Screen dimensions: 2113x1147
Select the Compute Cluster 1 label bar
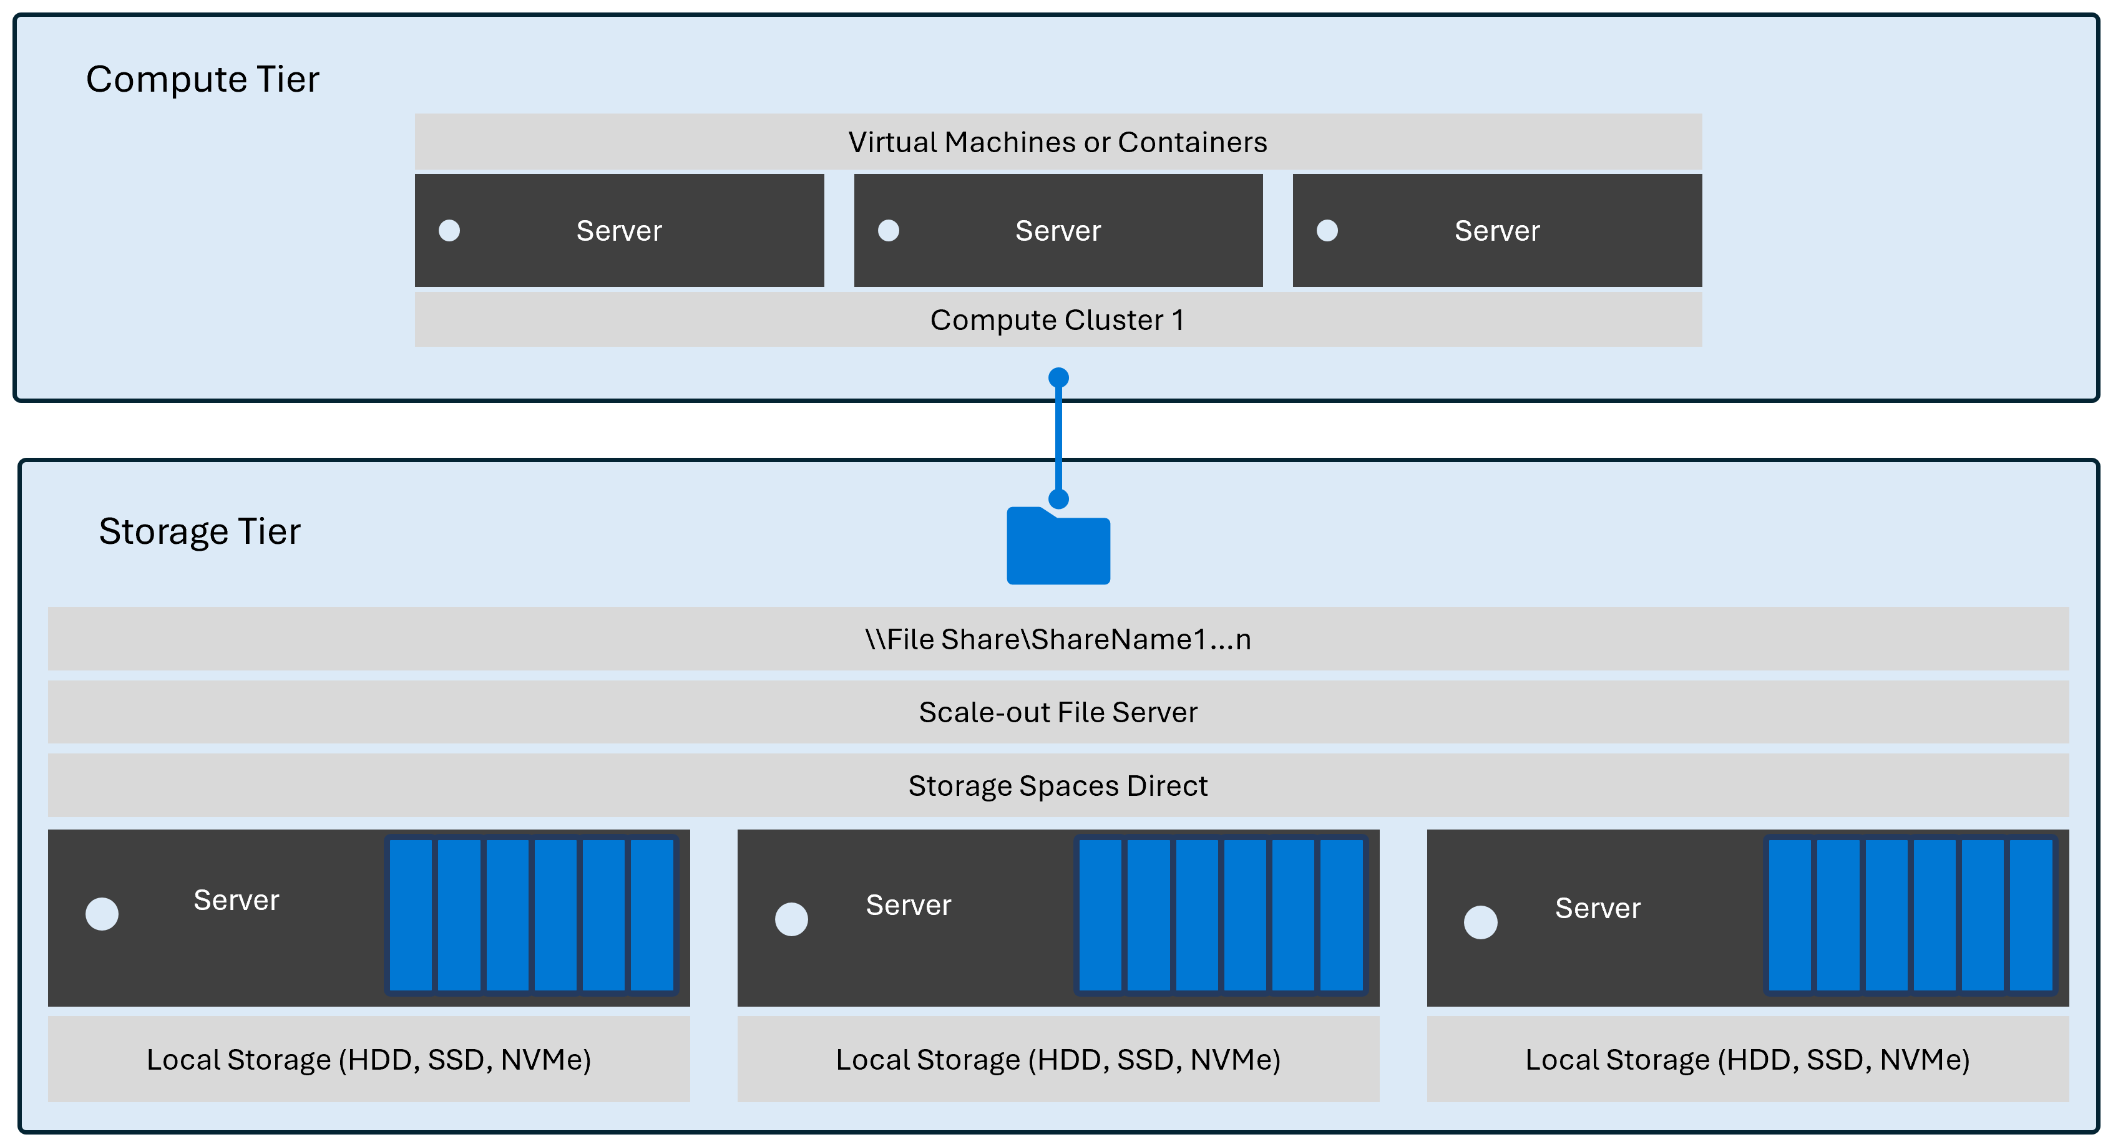point(1057,320)
